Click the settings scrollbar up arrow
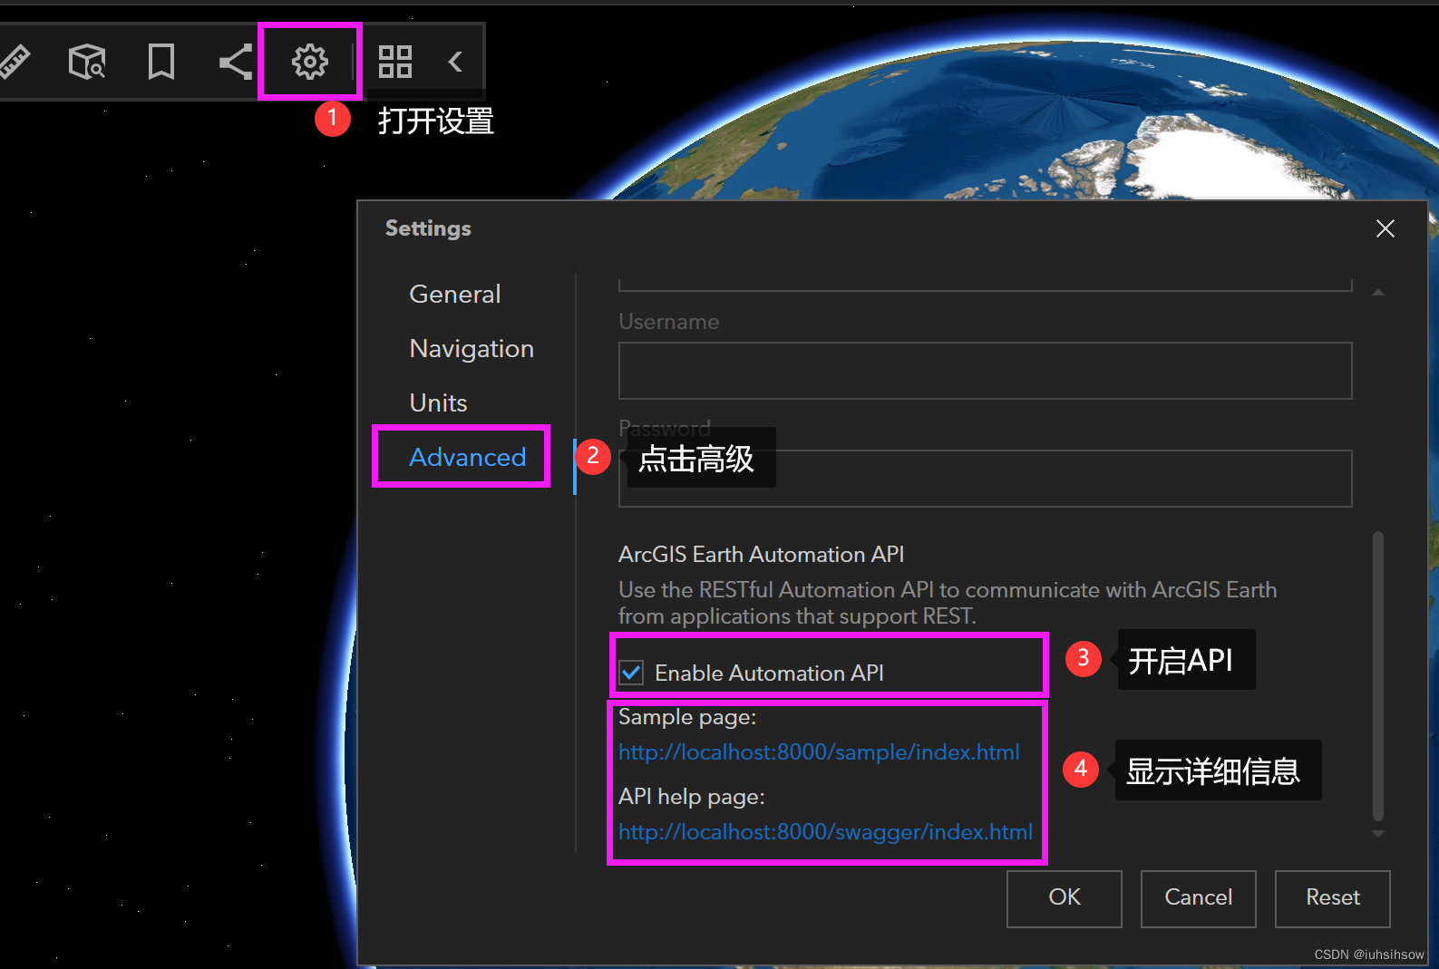 (x=1378, y=292)
